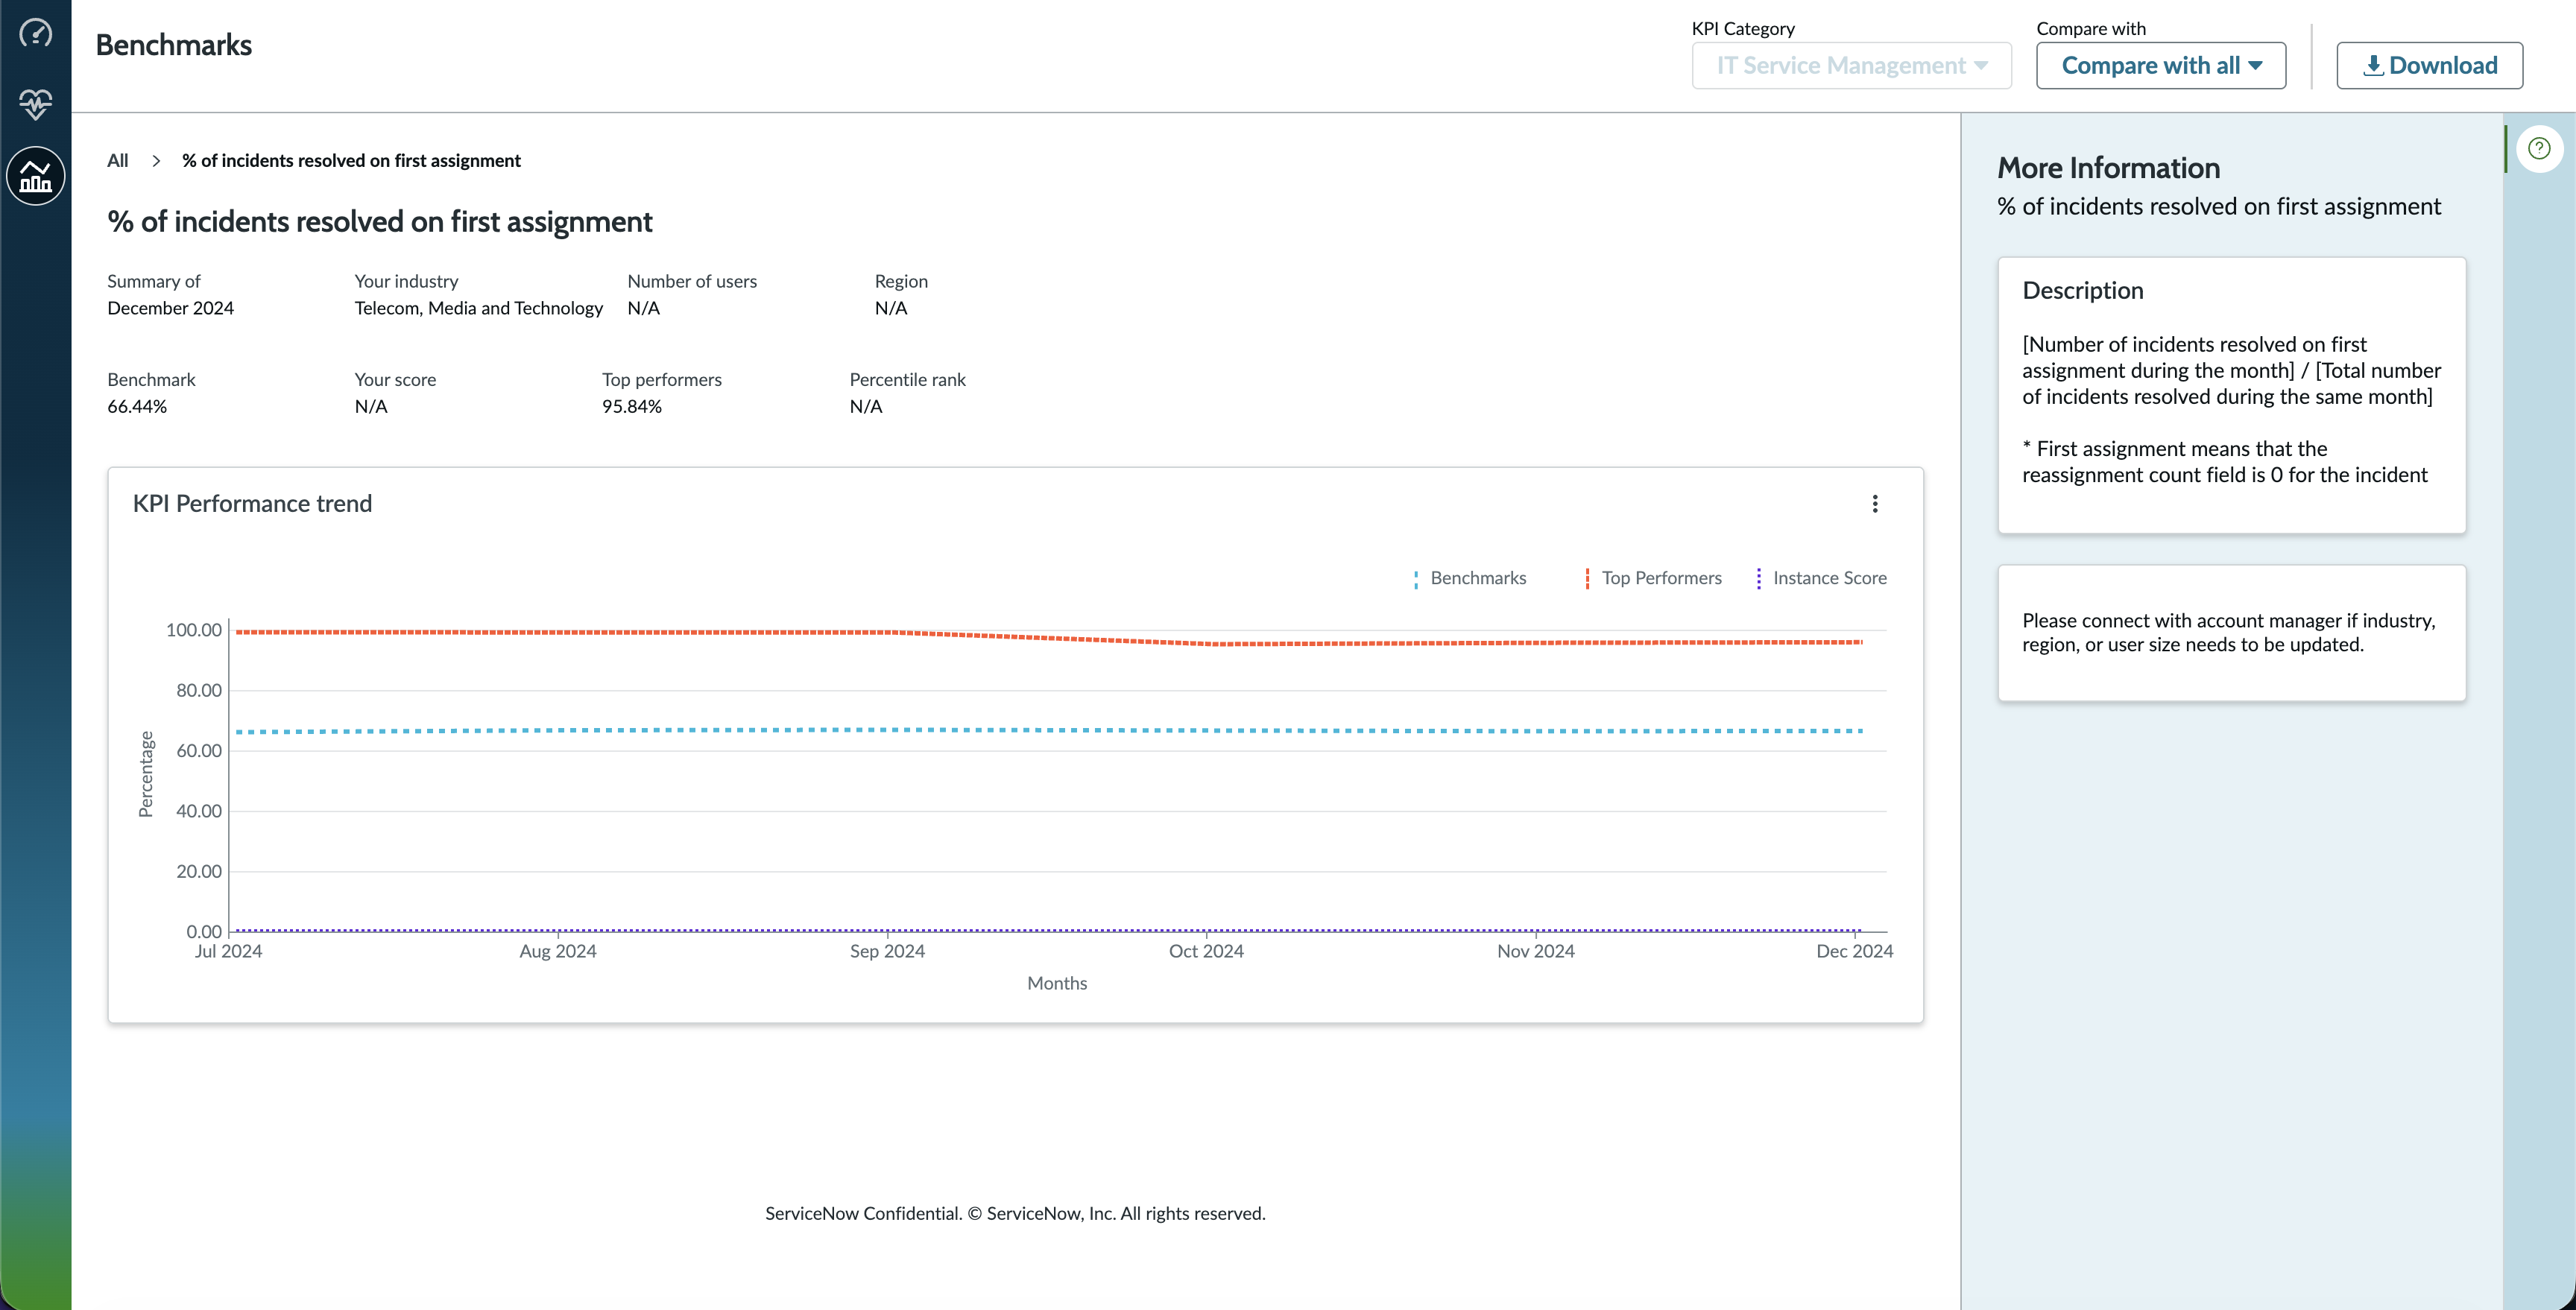Click the Aug 2024 axis label

558,951
